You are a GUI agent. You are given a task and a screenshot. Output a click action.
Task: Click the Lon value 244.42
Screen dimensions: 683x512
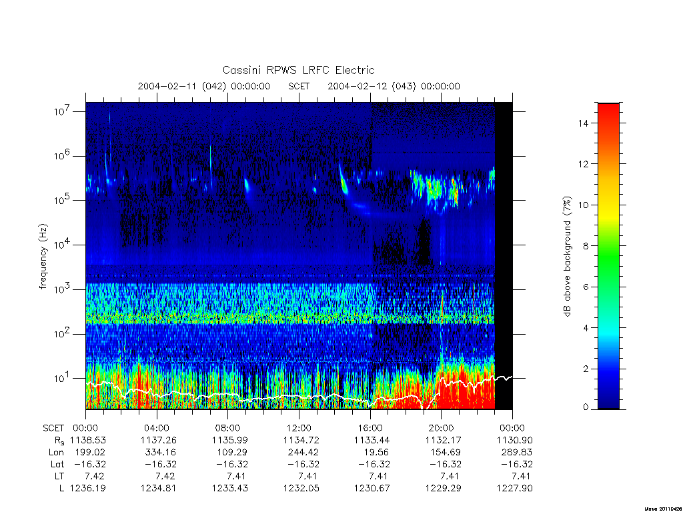coord(301,453)
